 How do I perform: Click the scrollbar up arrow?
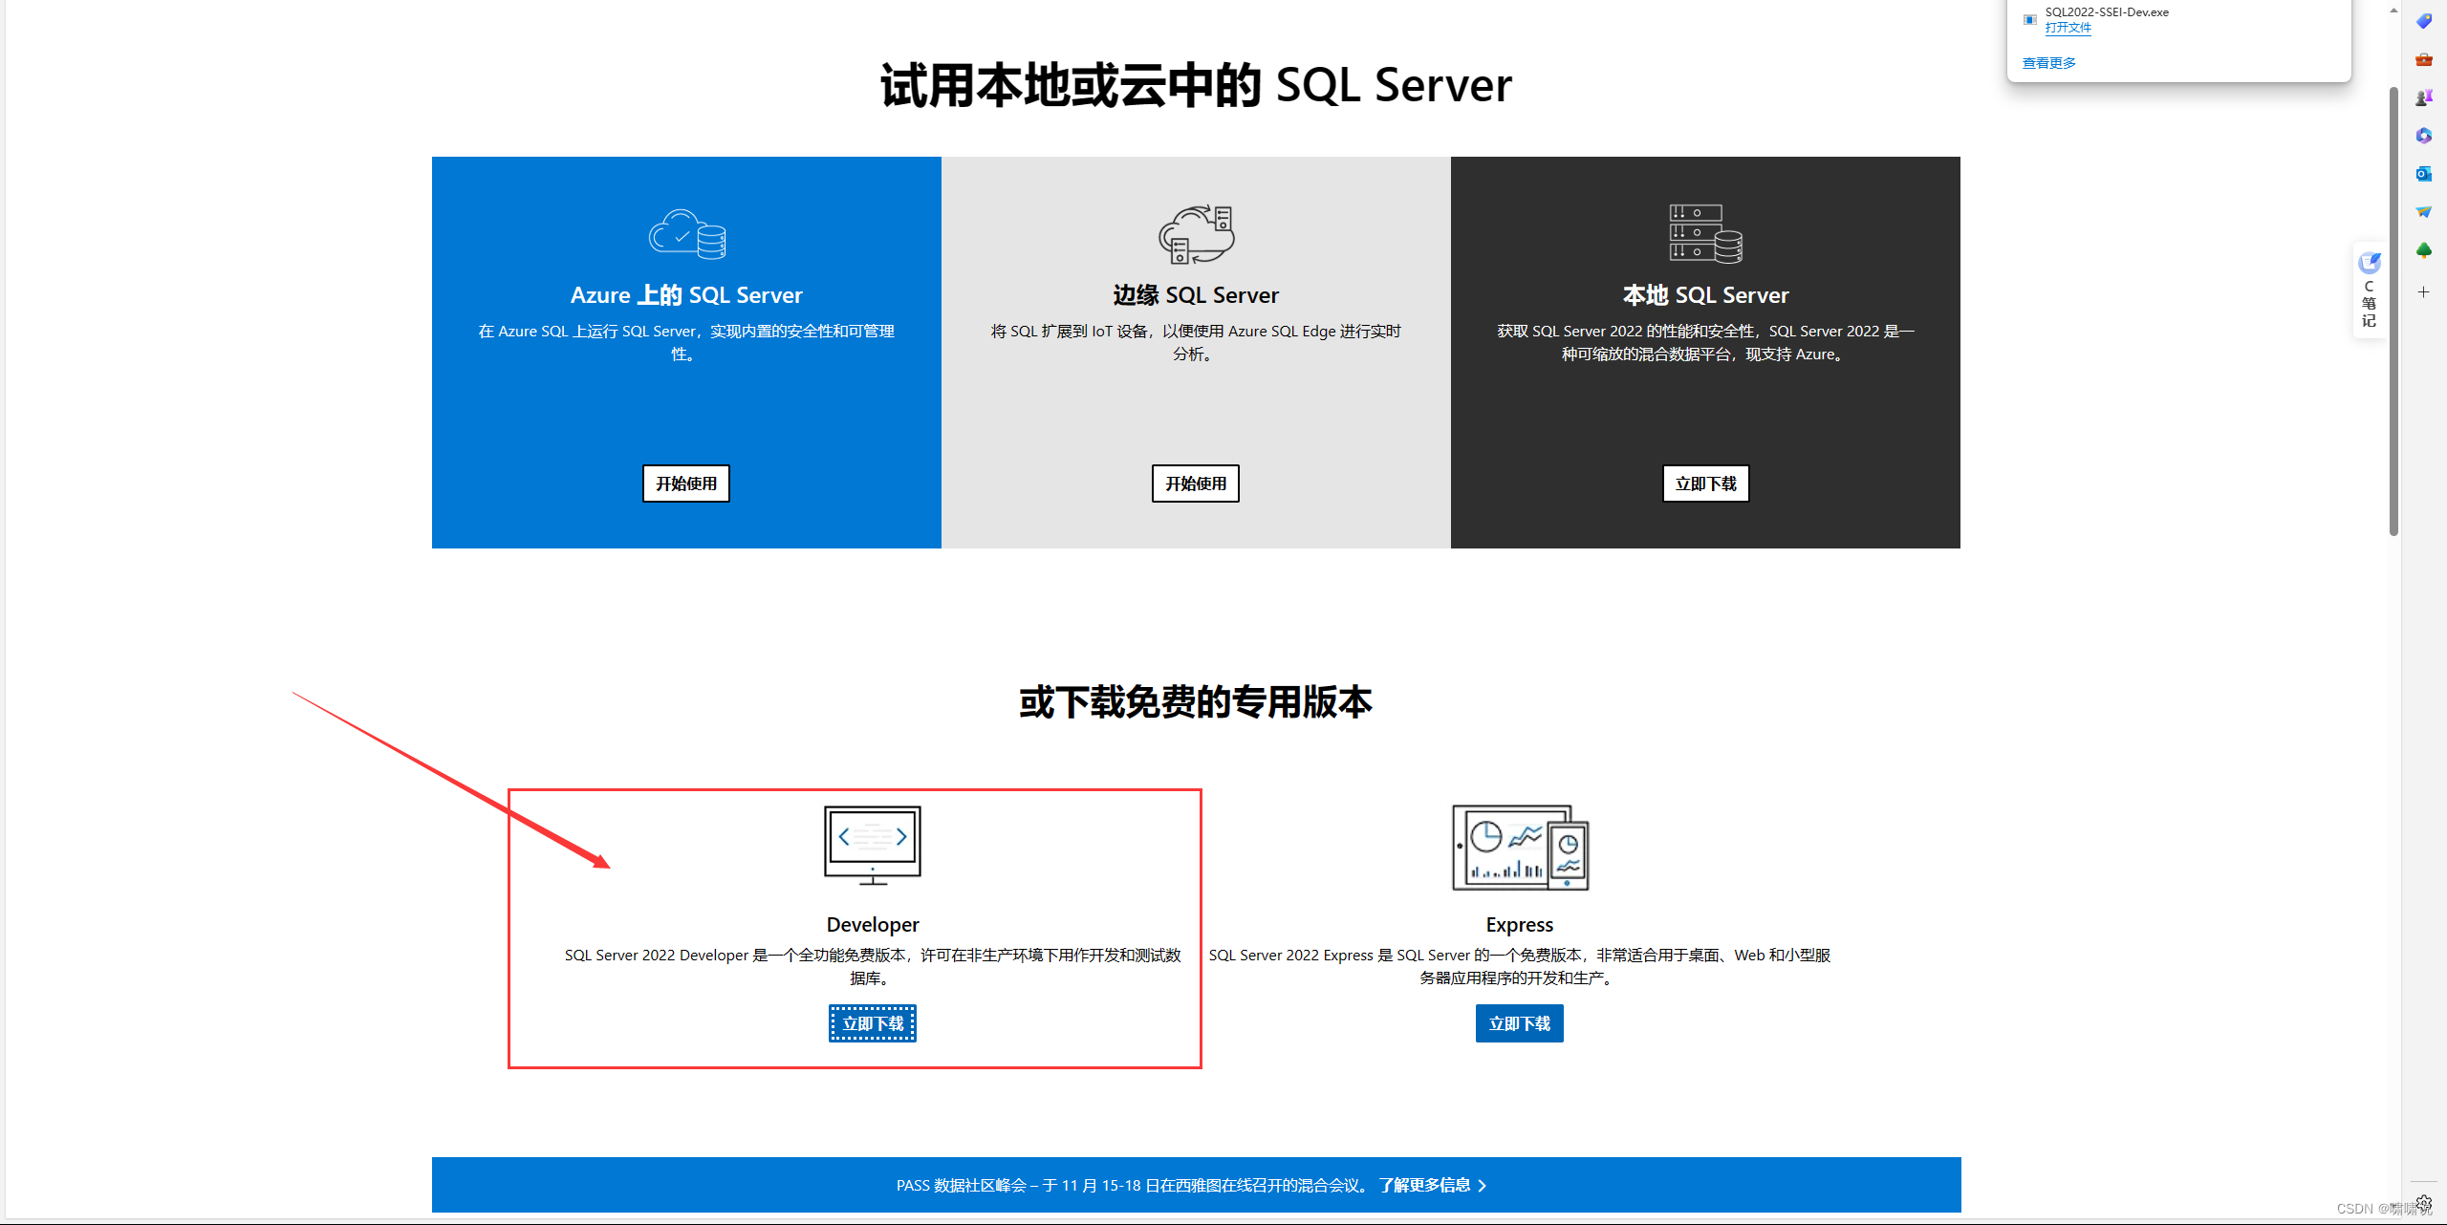point(2393,10)
